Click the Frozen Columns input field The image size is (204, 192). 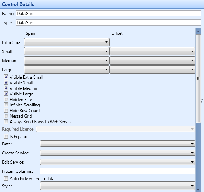(x=118, y=171)
